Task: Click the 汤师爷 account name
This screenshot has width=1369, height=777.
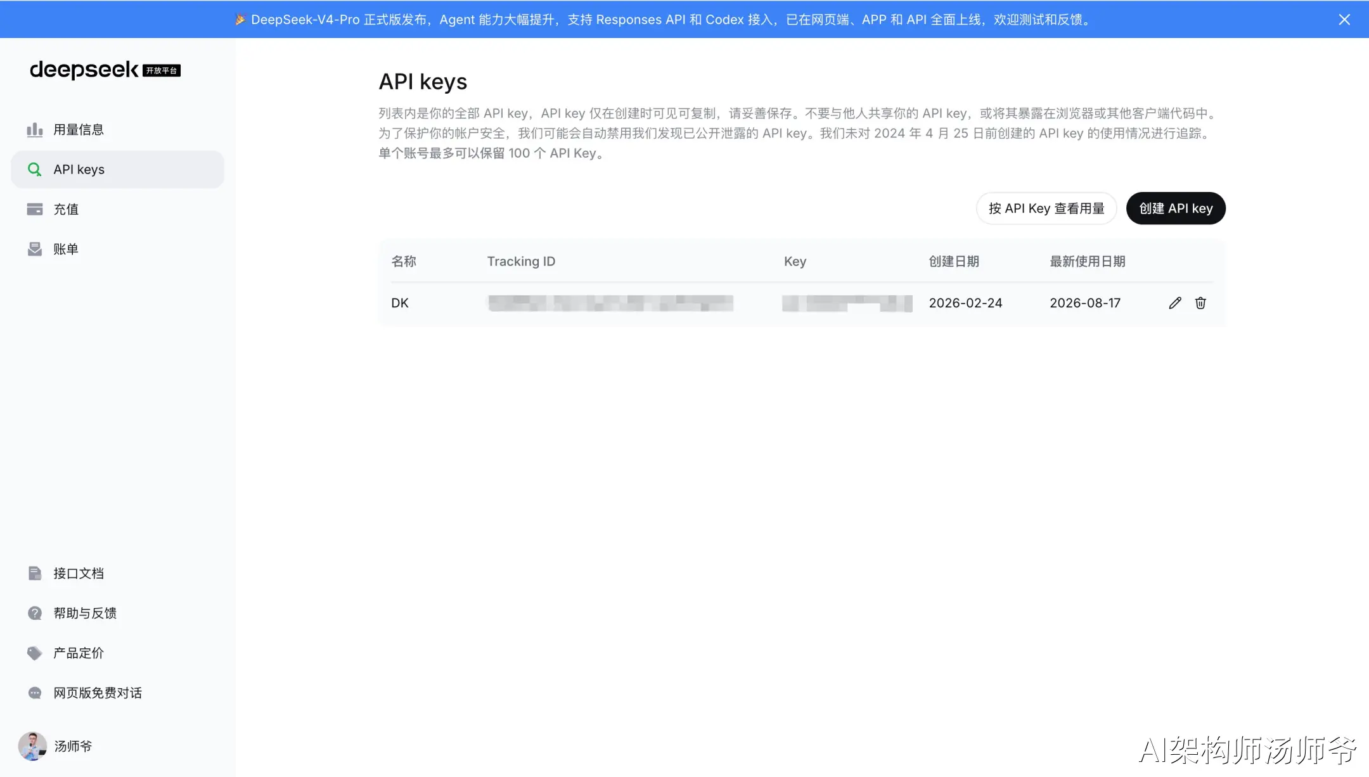Action: coord(73,746)
